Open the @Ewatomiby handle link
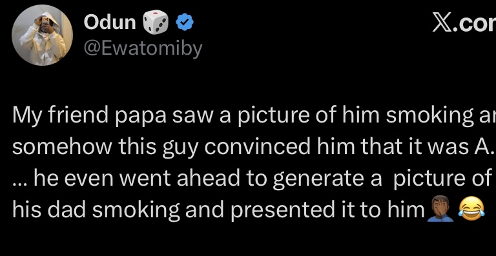This screenshot has width=496, height=256. pyautogui.click(x=143, y=48)
